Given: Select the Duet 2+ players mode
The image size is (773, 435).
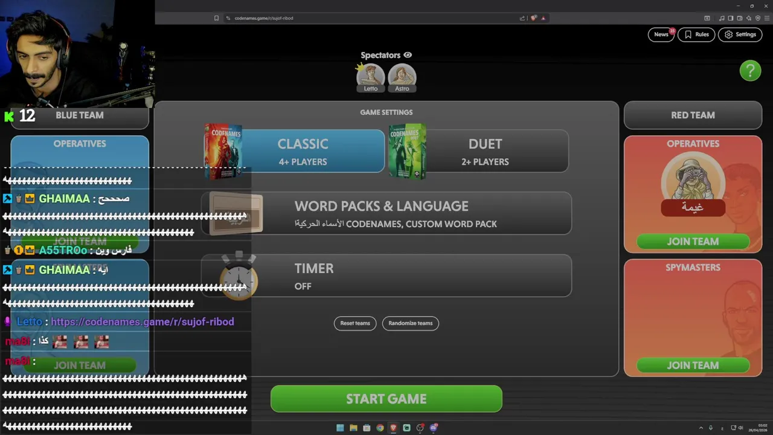Looking at the screenshot, I should tap(485, 151).
